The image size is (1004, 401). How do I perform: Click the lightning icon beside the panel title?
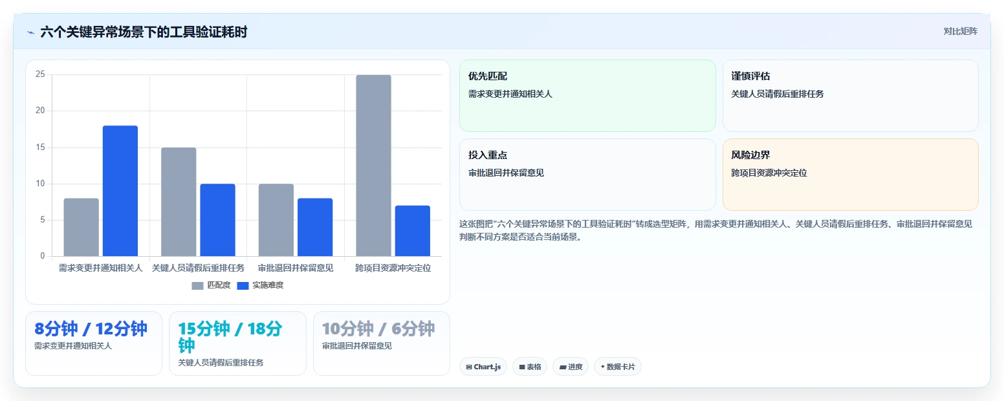point(30,32)
